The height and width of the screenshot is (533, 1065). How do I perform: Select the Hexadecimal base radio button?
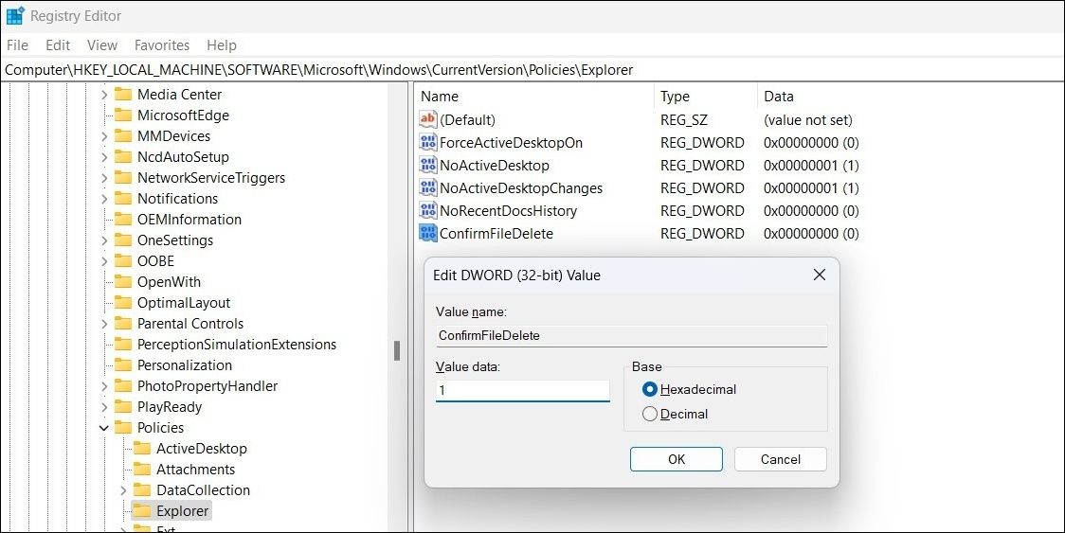[649, 389]
